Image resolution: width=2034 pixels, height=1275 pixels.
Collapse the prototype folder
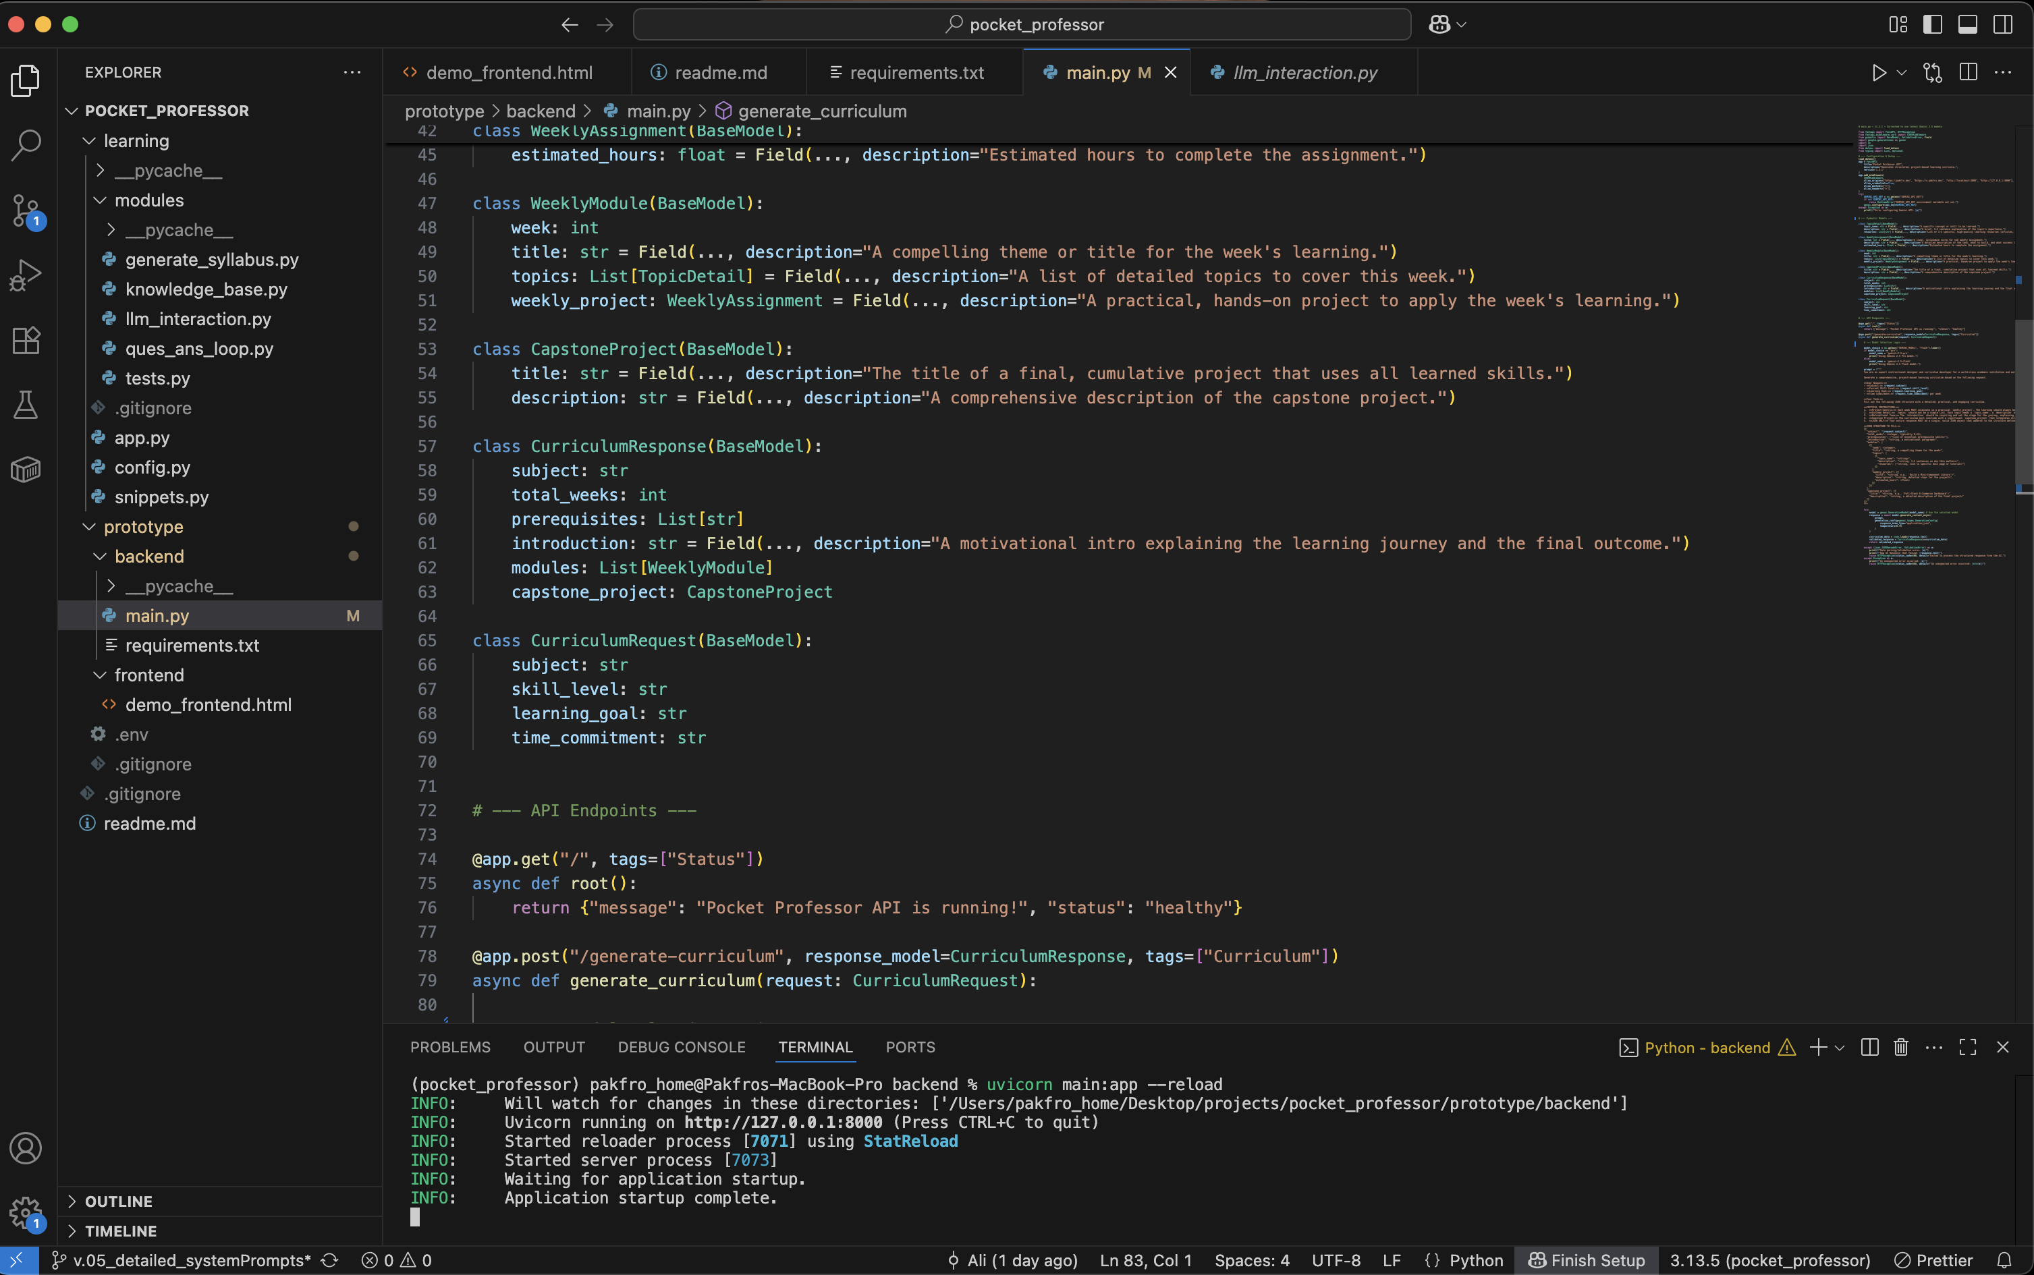point(88,527)
